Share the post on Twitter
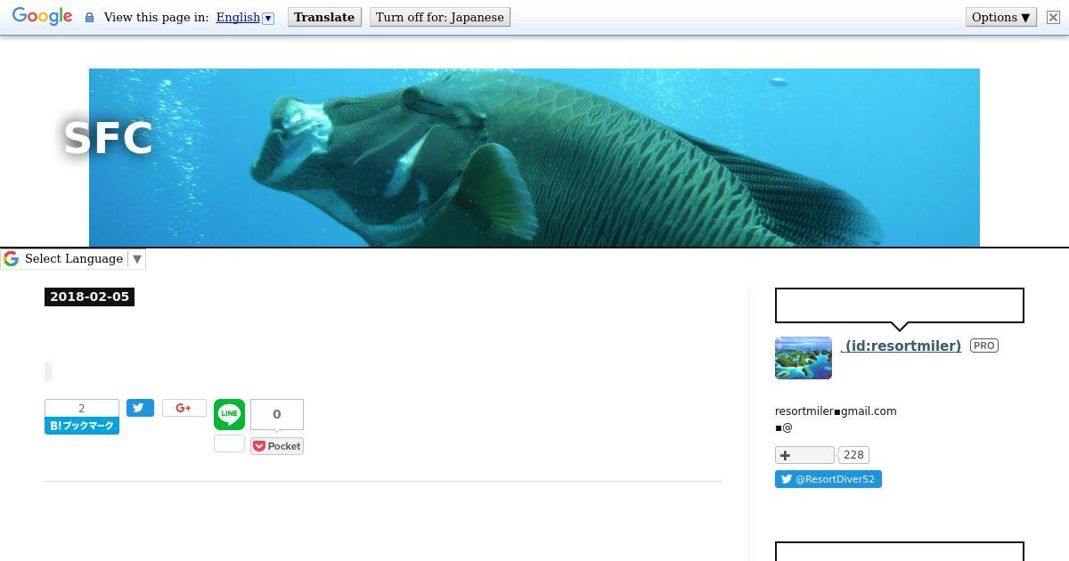This screenshot has width=1069, height=561. tap(140, 408)
